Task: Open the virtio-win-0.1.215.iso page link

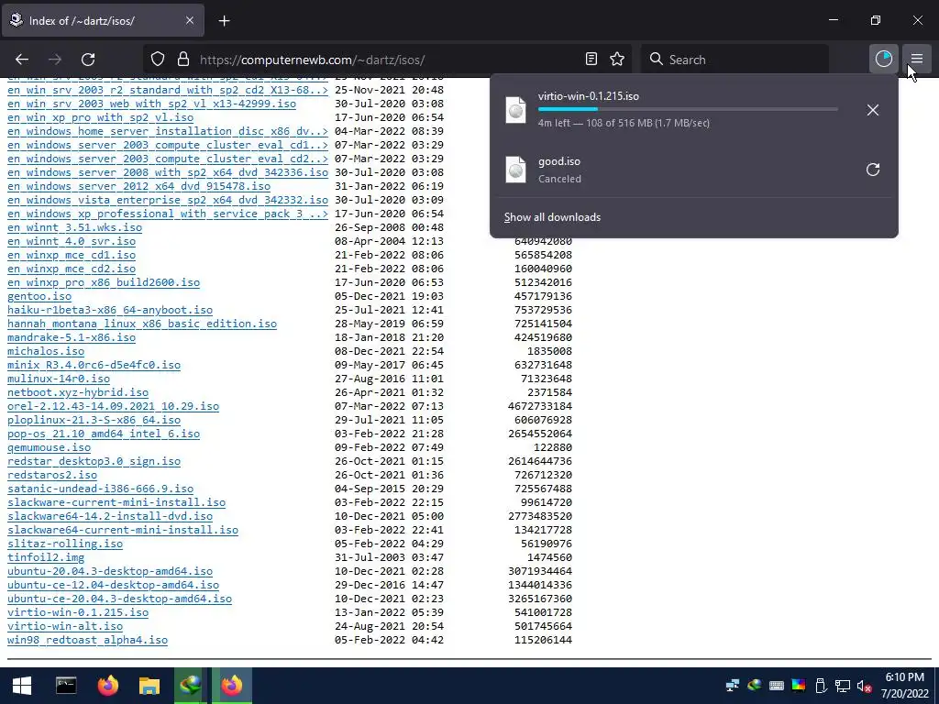Action: point(78,613)
